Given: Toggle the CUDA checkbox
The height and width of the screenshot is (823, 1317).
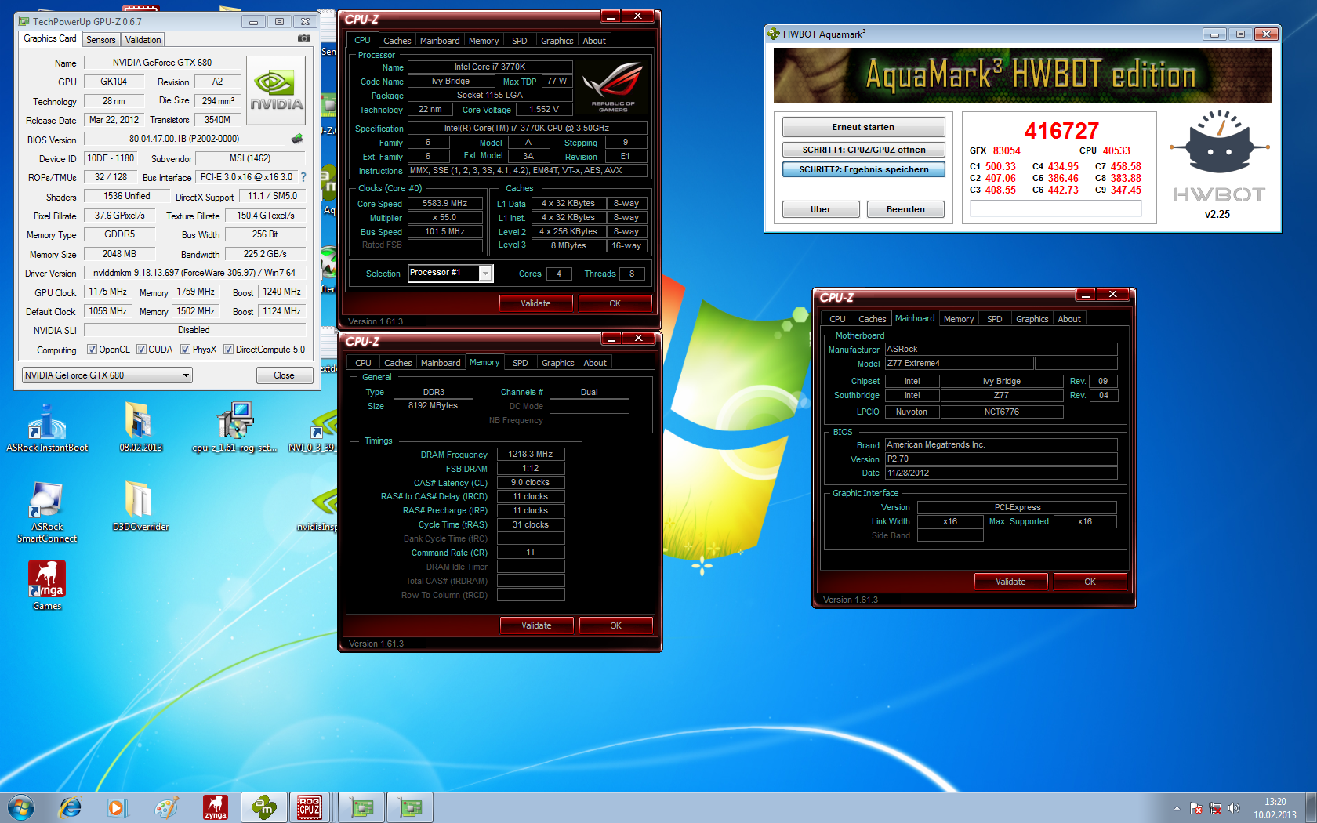Looking at the screenshot, I should (141, 350).
